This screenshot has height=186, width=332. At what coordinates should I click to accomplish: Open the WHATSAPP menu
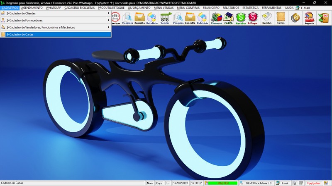coord(54,8)
